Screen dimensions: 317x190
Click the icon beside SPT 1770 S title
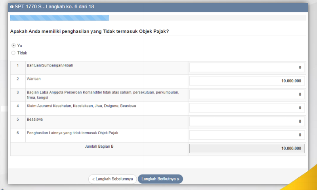pos(12,7)
